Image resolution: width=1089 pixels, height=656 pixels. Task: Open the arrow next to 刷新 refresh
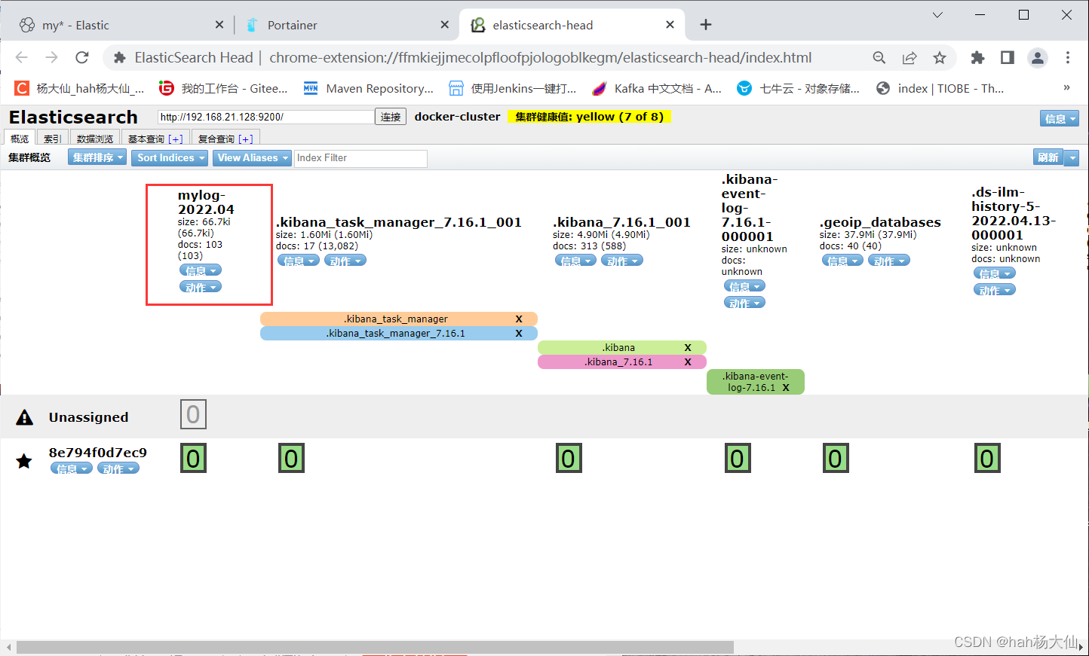click(1072, 157)
